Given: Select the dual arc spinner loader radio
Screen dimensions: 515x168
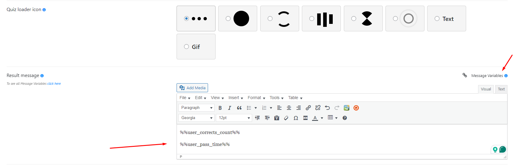Looking at the screenshot, I should [x=270, y=19].
